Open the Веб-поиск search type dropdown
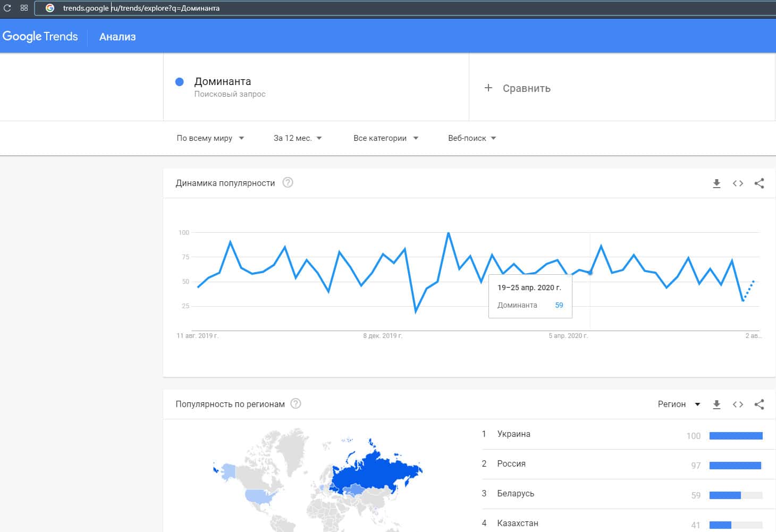 click(471, 138)
